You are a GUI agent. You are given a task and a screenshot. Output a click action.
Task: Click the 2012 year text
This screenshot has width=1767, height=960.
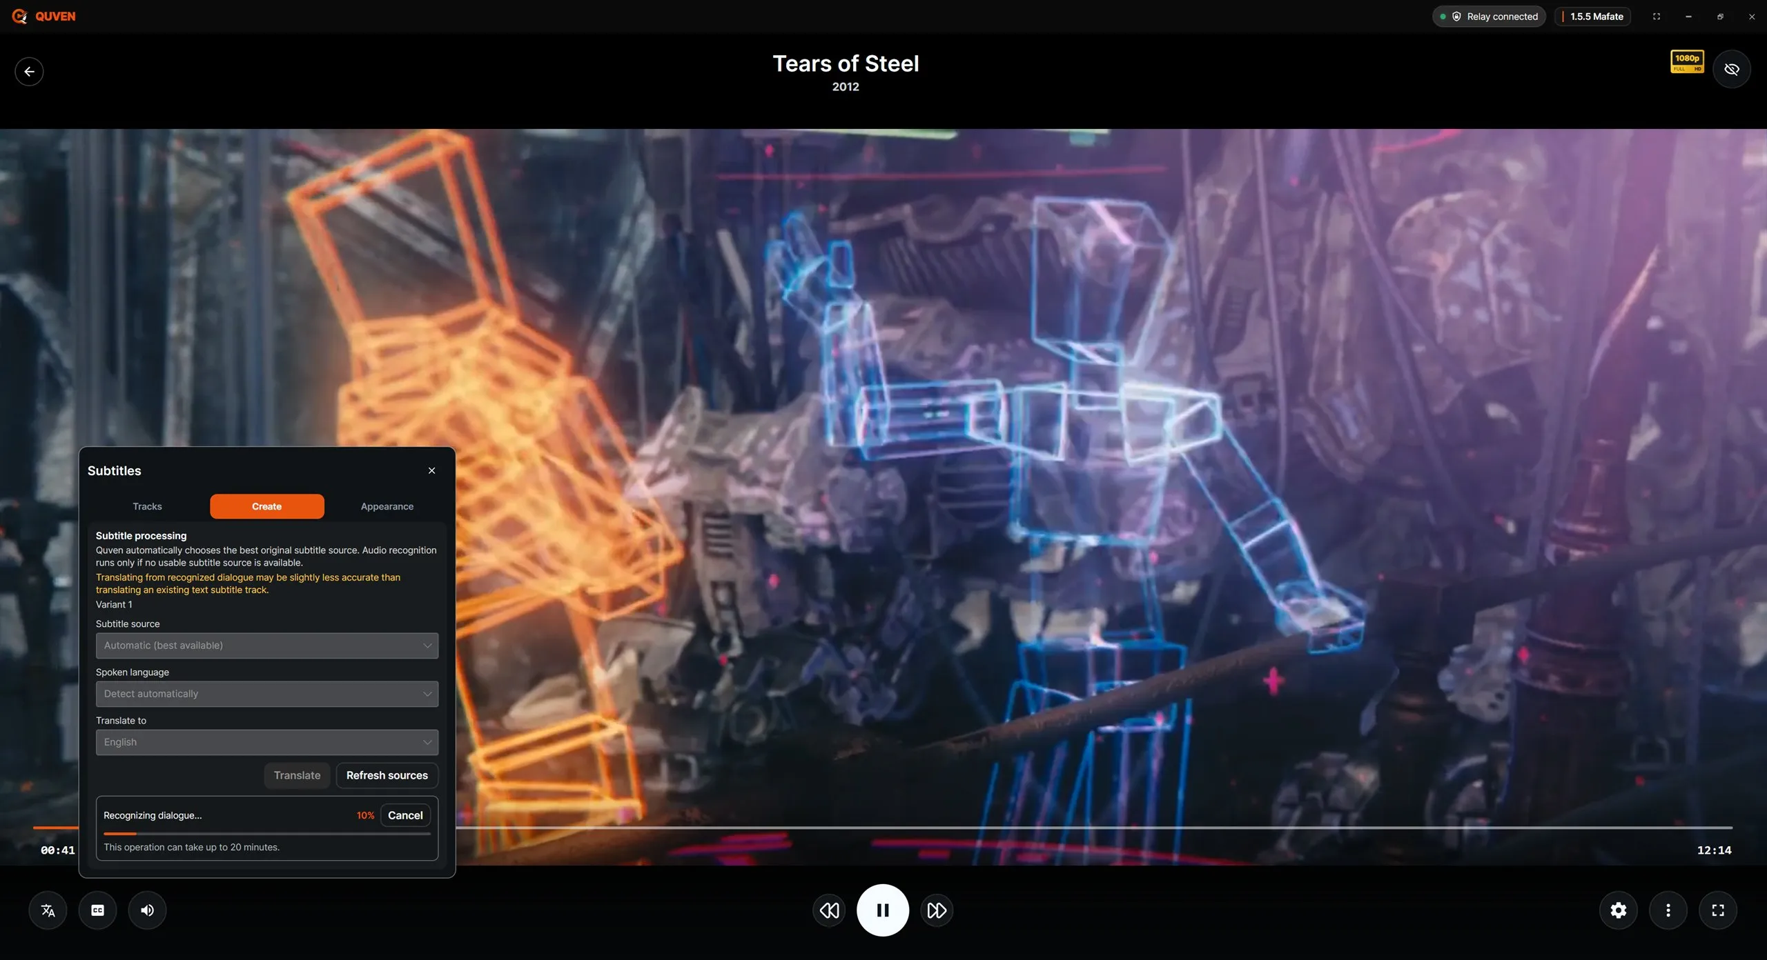point(846,87)
